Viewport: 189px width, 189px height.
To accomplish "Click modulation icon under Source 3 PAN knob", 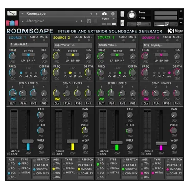I will 130,121.
